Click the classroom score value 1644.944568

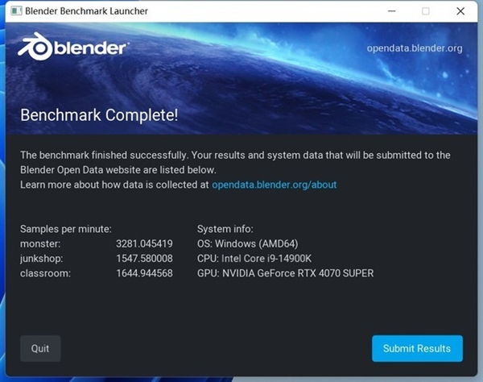pos(144,273)
